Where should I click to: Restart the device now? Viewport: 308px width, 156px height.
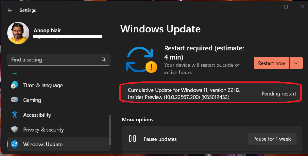272,63
